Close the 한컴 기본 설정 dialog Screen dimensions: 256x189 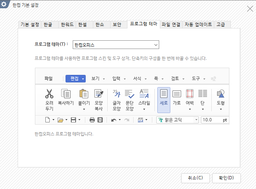[250, 9]
